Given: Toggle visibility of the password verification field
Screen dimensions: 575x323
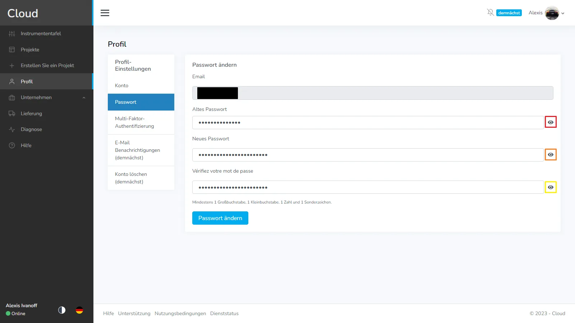Looking at the screenshot, I should [551, 187].
